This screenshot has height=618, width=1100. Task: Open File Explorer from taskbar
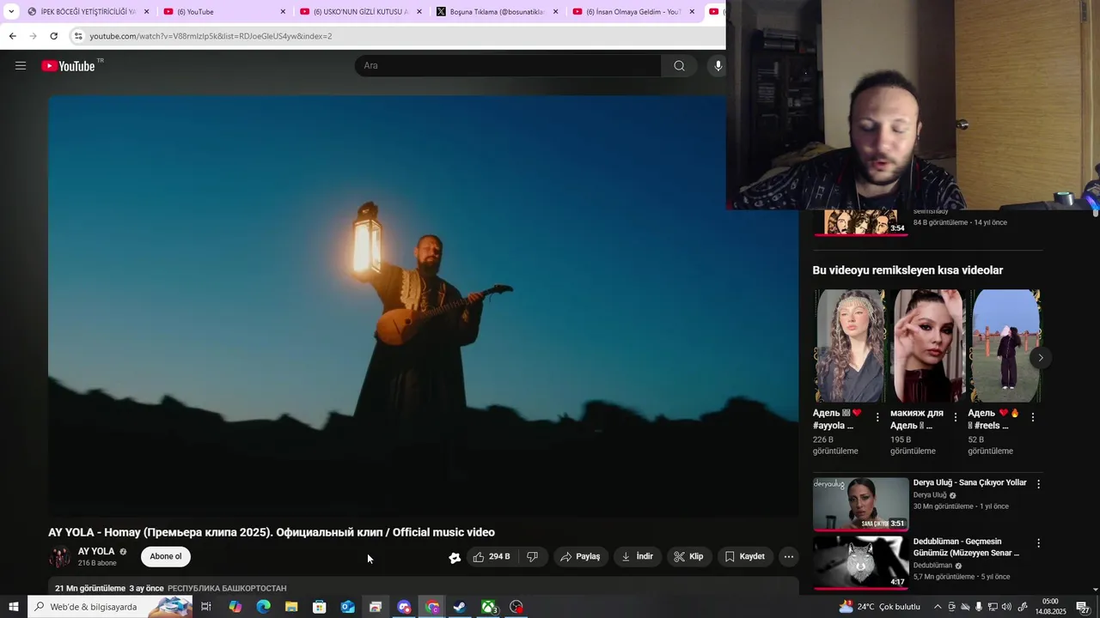[291, 607]
